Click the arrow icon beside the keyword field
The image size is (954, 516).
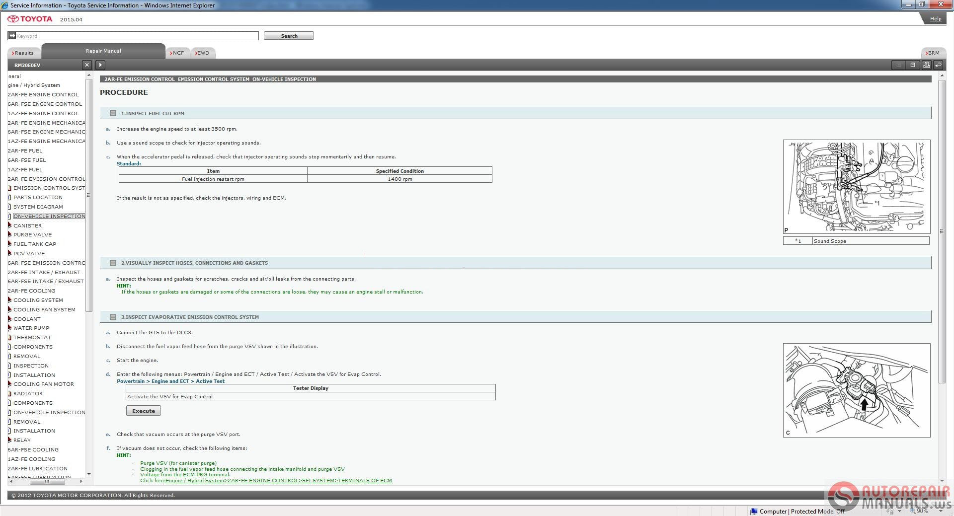12,36
